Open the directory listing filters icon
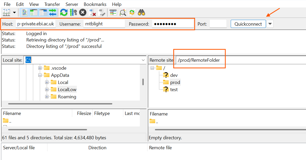 click(113, 12)
